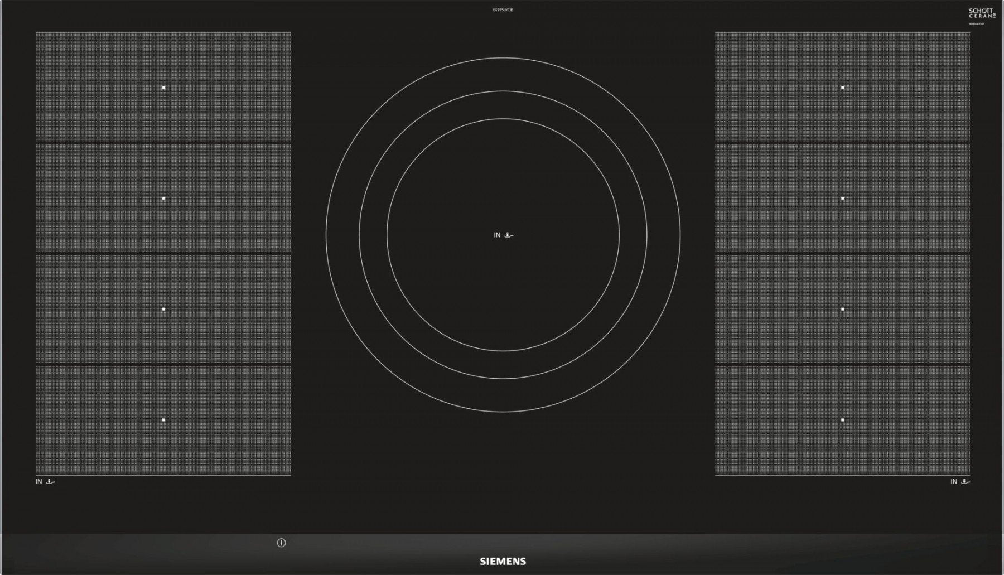Select second-from-top left zone's center dot
This screenshot has height=575, width=1004.
coord(163,198)
